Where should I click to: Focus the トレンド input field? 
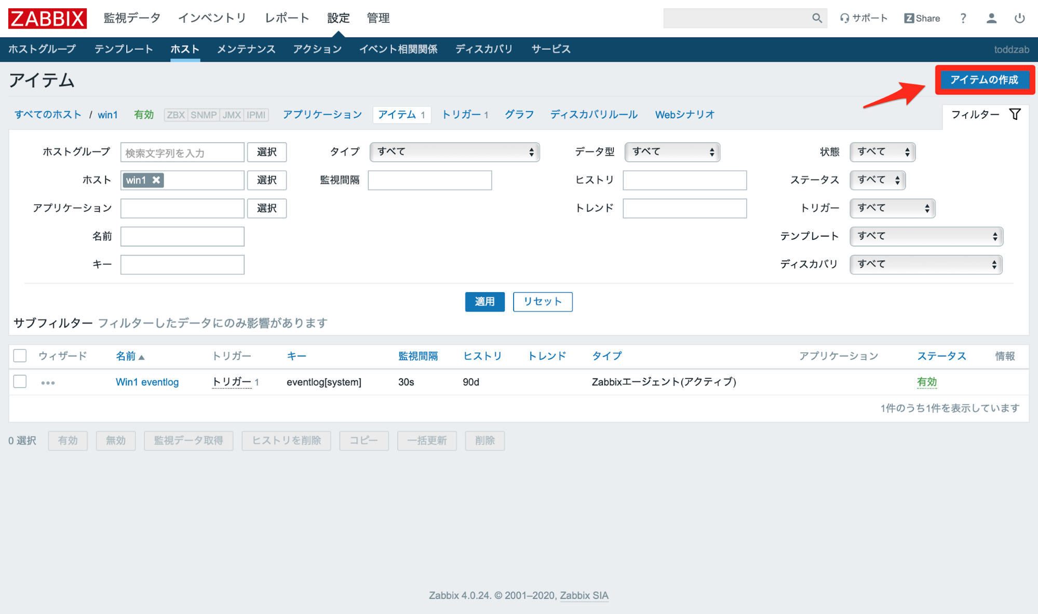[685, 208]
